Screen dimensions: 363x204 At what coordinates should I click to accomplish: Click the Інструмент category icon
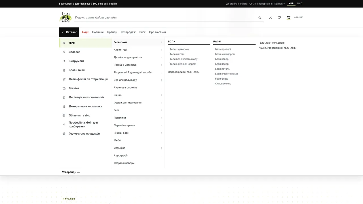[64, 61]
